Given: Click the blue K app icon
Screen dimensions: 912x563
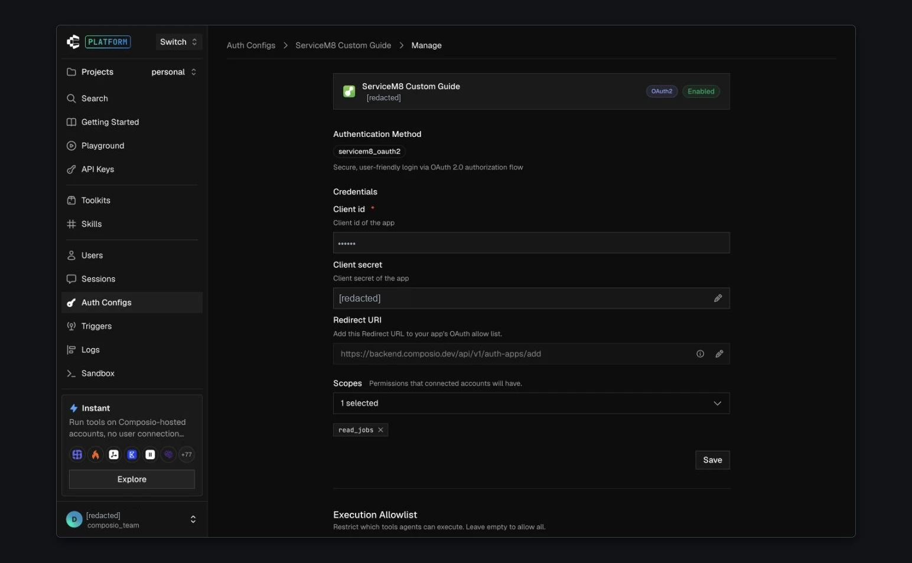Looking at the screenshot, I should [x=132, y=454].
